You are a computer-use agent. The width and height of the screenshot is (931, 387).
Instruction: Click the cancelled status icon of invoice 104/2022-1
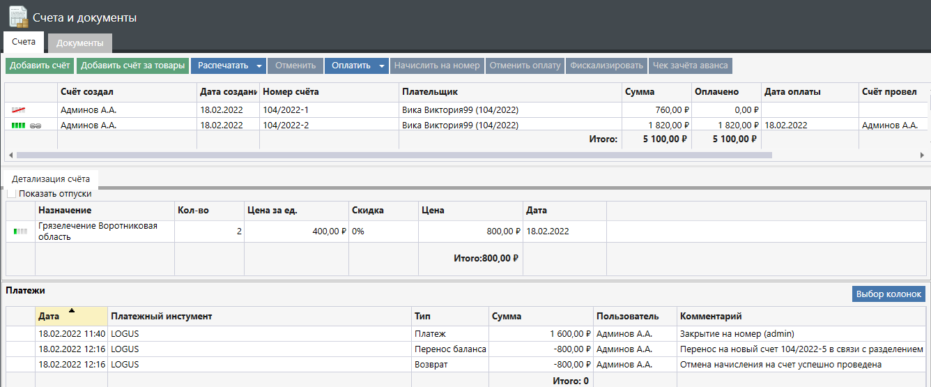click(x=18, y=110)
